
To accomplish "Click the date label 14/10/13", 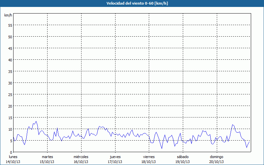I will click(x=13, y=162).
